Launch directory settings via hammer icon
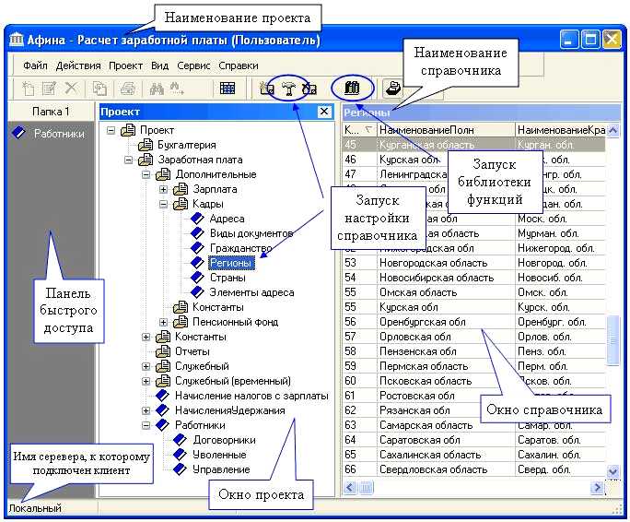Screen dimensions: 630x522 [288, 89]
